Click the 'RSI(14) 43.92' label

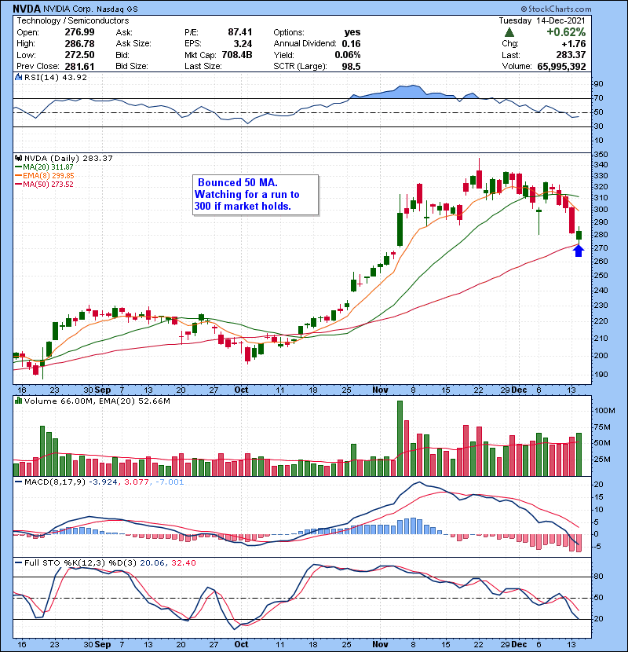coord(55,77)
